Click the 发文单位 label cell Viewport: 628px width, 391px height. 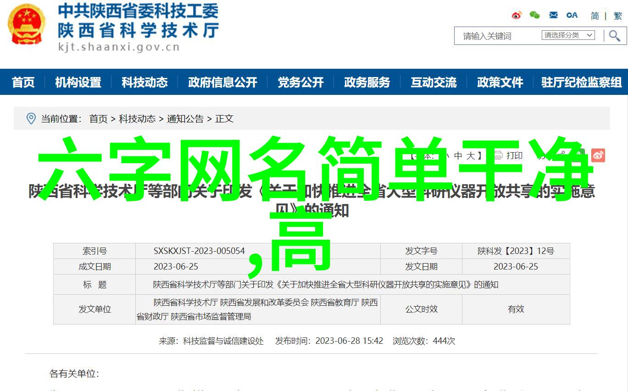point(94,309)
